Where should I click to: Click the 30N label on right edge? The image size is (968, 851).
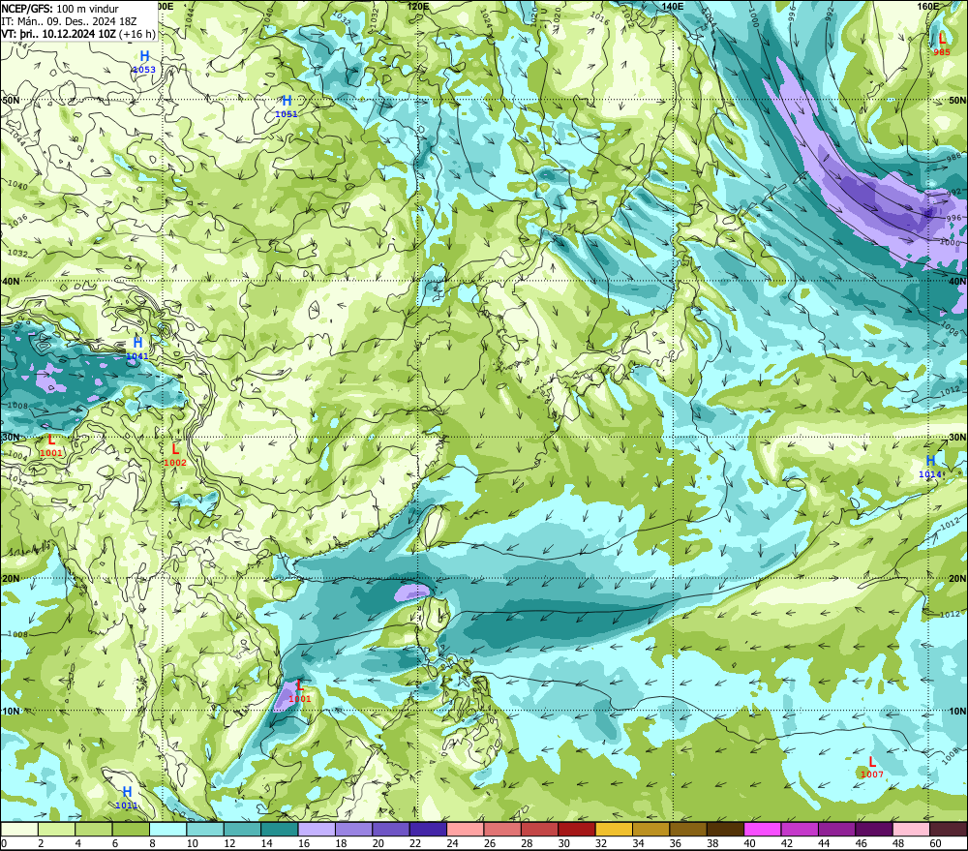(957, 438)
